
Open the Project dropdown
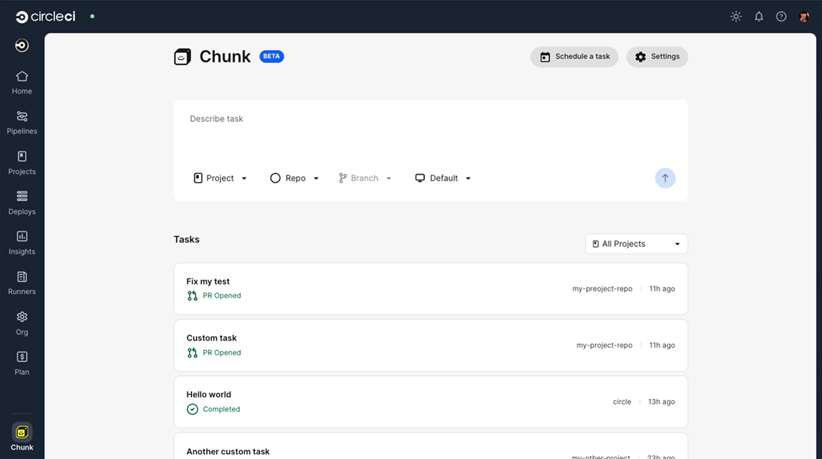pyautogui.click(x=220, y=178)
